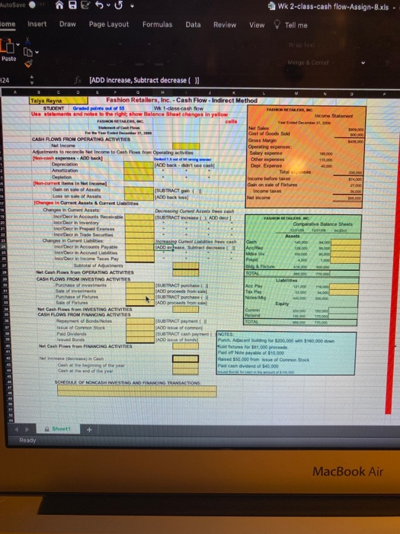
Task: Click the Net Sales row in Income Statement
Action: tap(258, 129)
